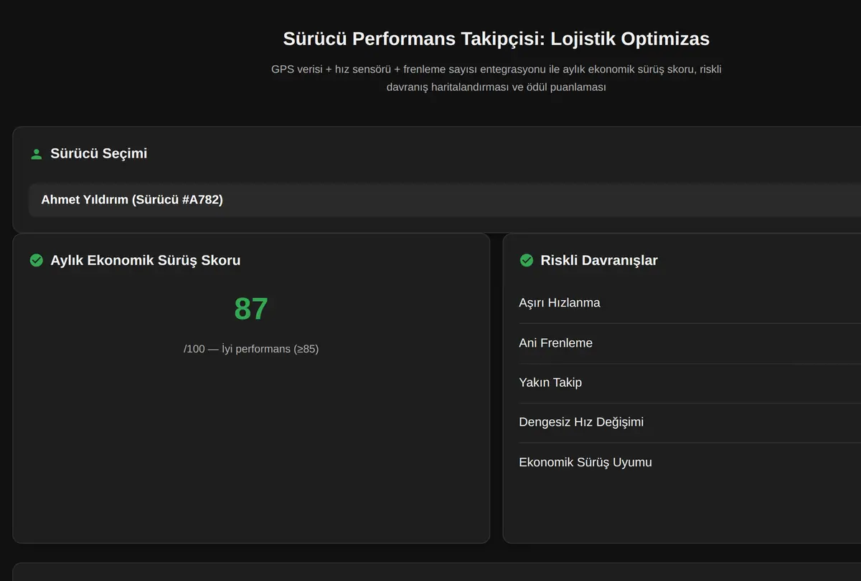Select the Ekonomik Sürüş Uyumu row
Image resolution: width=861 pixels, height=581 pixels.
tap(690, 462)
